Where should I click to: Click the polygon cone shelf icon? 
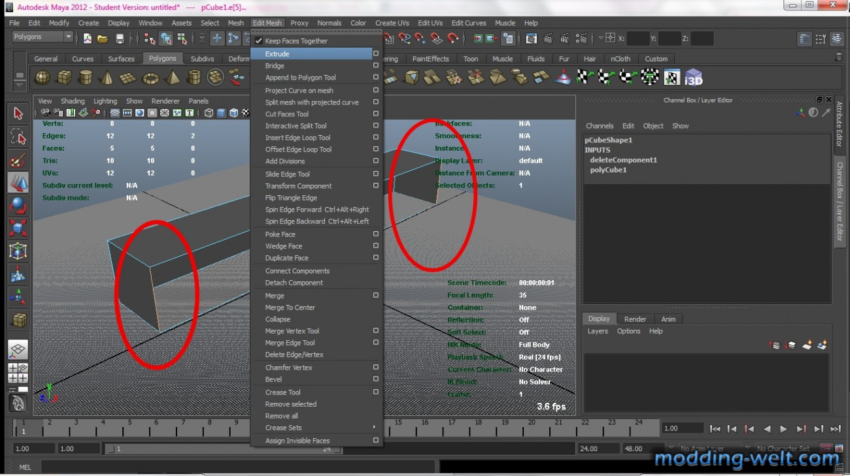click(107, 78)
